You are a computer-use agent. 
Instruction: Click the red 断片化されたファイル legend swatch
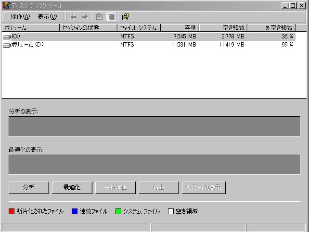[x=12, y=211]
